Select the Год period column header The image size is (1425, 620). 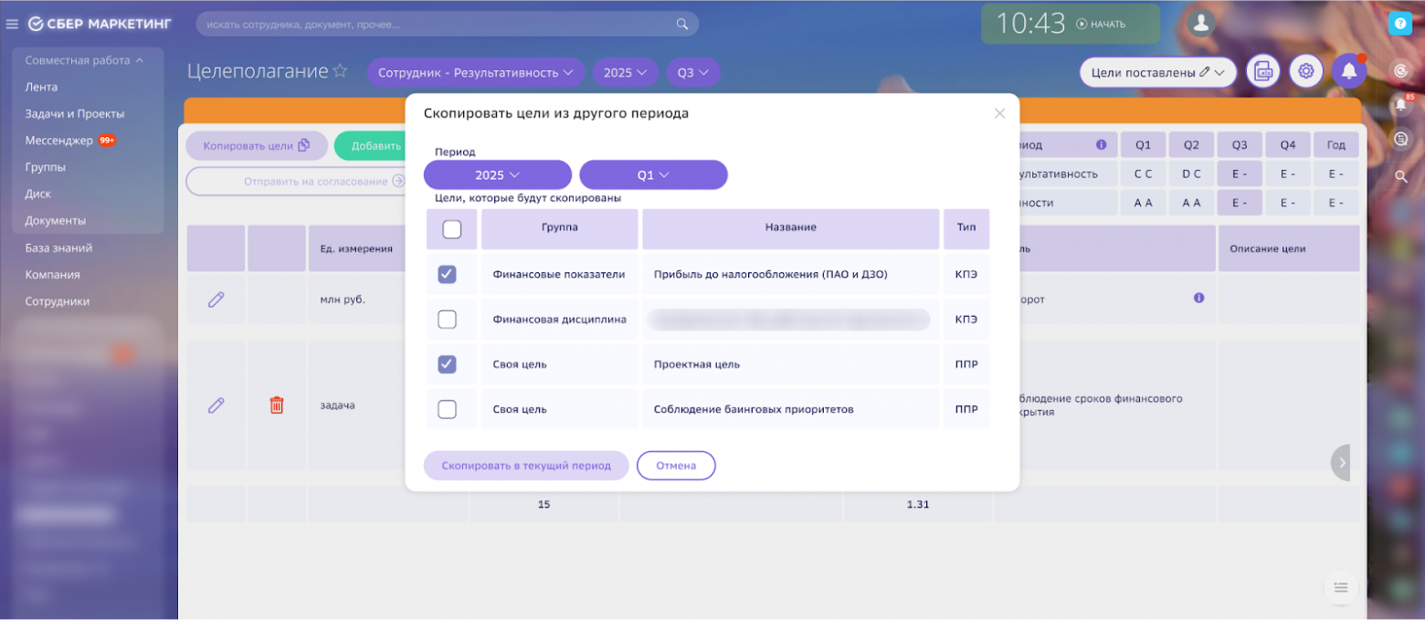1335,144
